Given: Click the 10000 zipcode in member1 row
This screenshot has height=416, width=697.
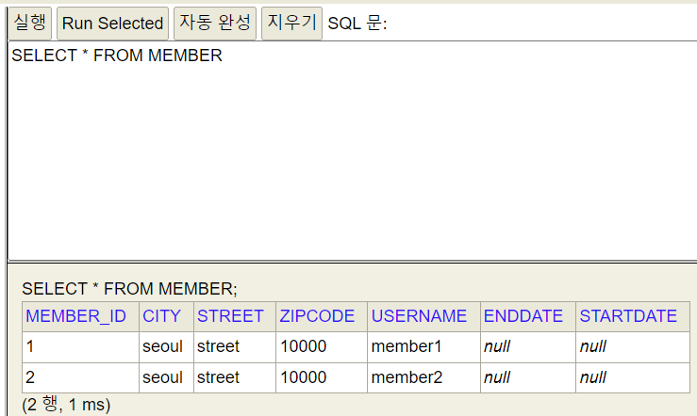Looking at the screenshot, I should [x=322, y=346].
